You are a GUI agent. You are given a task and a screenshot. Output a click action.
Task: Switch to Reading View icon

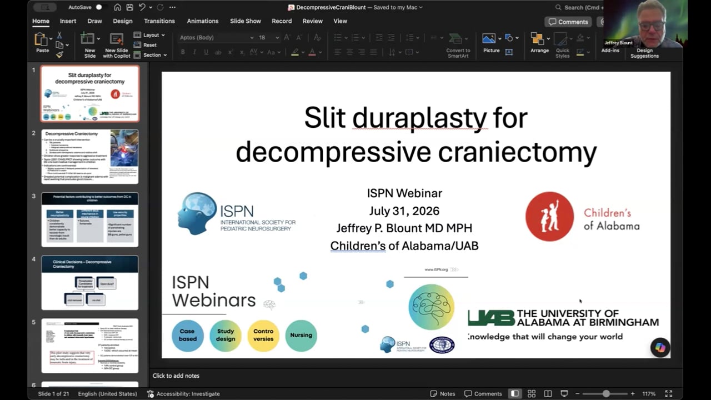pos(548,394)
